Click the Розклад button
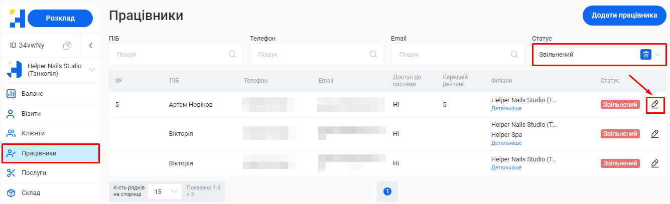This screenshot has width=670, height=204. (60, 18)
